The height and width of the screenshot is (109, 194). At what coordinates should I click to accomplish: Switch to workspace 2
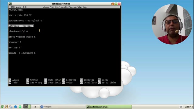coord(35,107)
